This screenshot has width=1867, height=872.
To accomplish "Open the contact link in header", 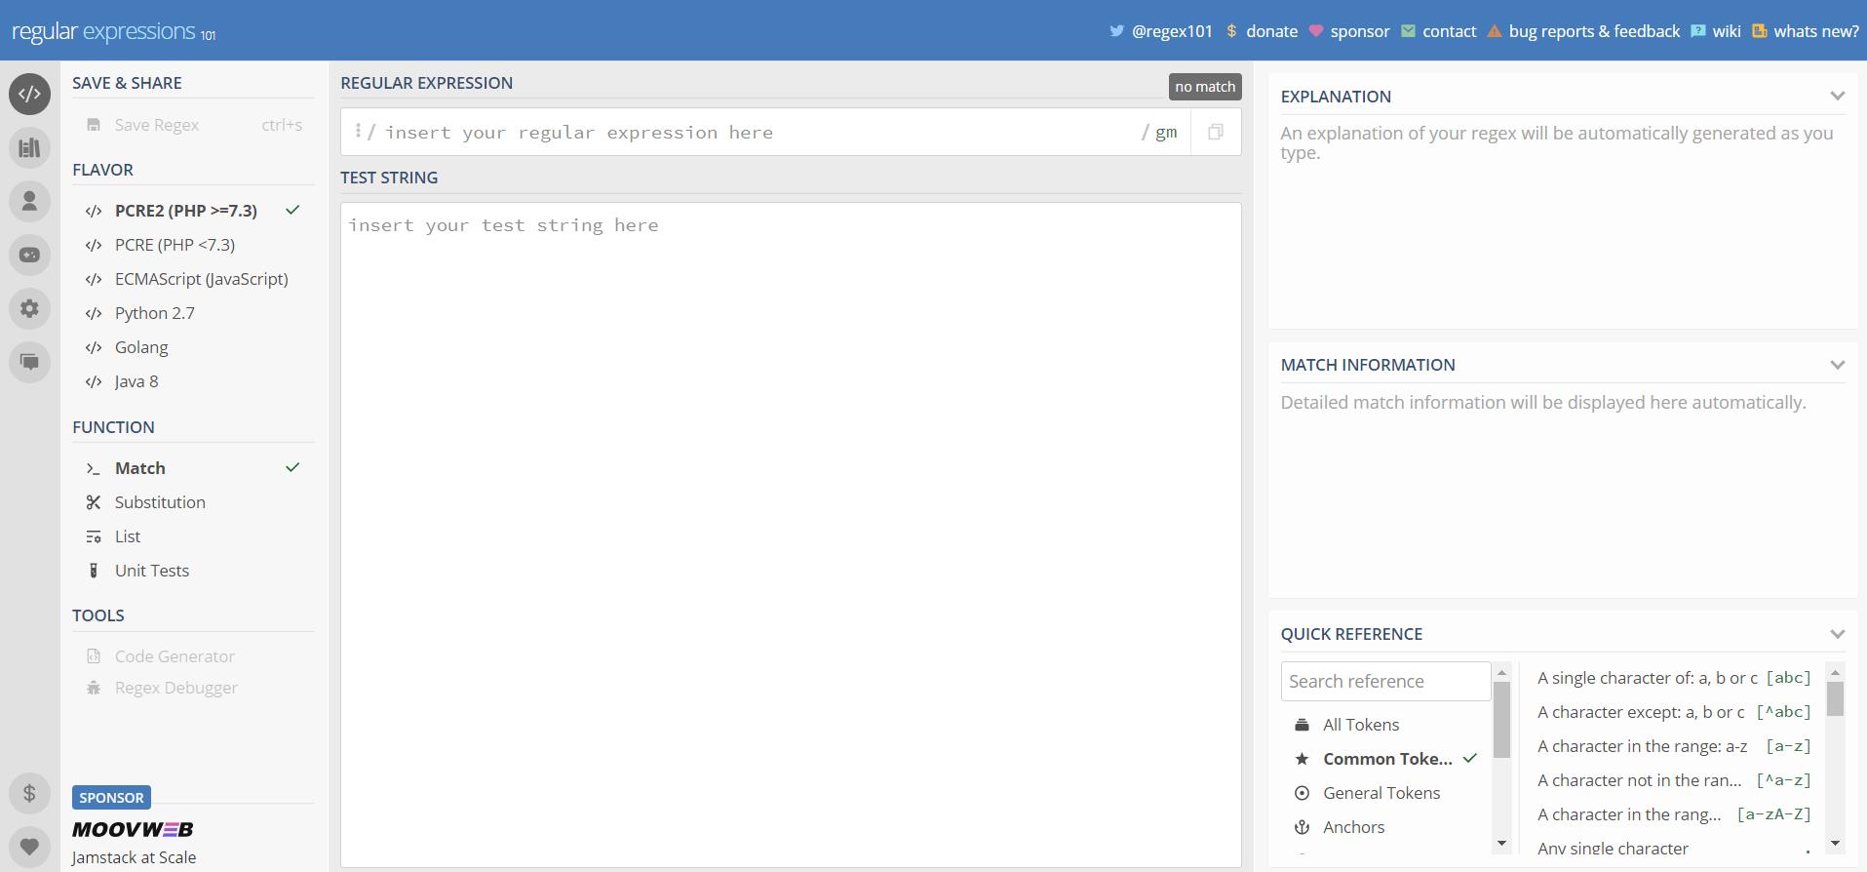I will click(1439, 31).
